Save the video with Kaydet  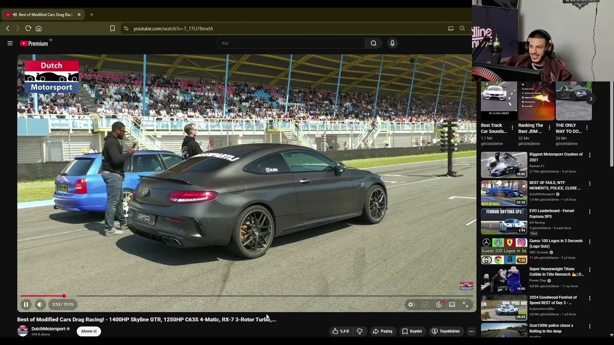pos(412,331)
